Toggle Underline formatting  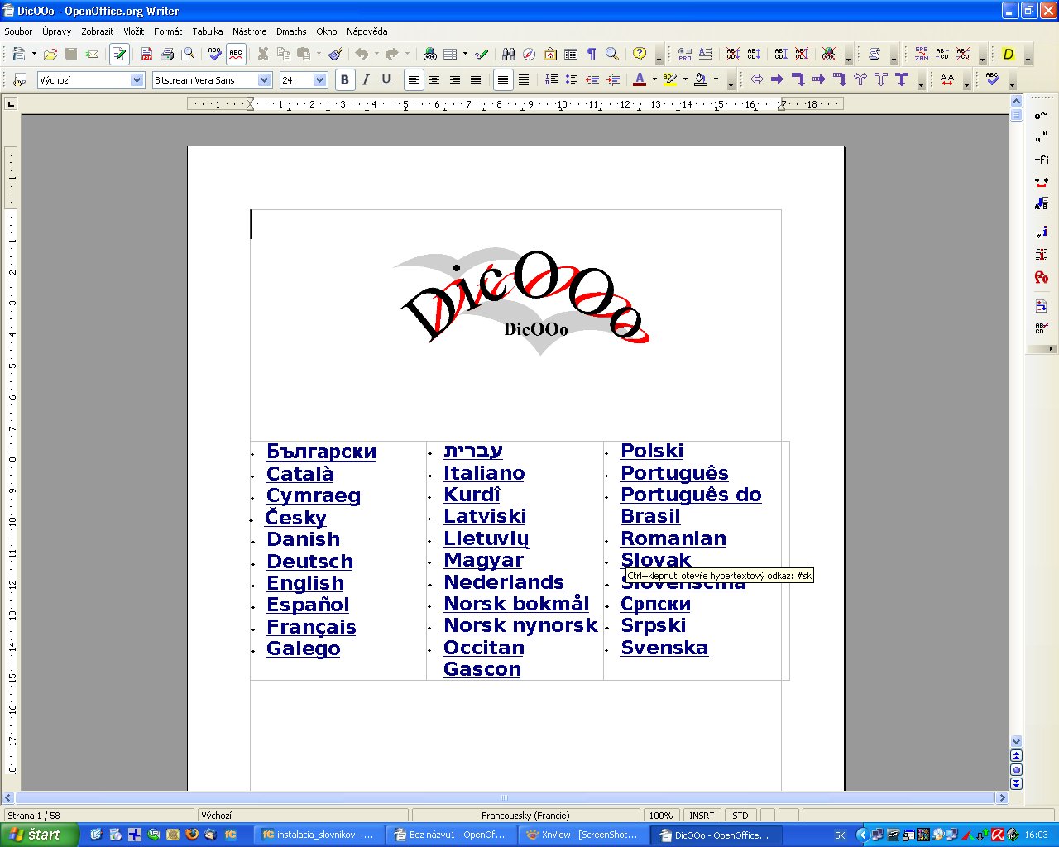coord(386,79)
